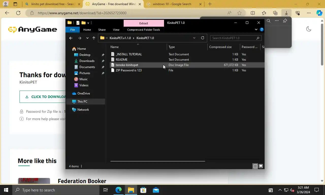Open Edge Favorites list icon
Image resolution: width=325 pixels, height=195 pixels.
pyautogui.click(x=264, y=13)
